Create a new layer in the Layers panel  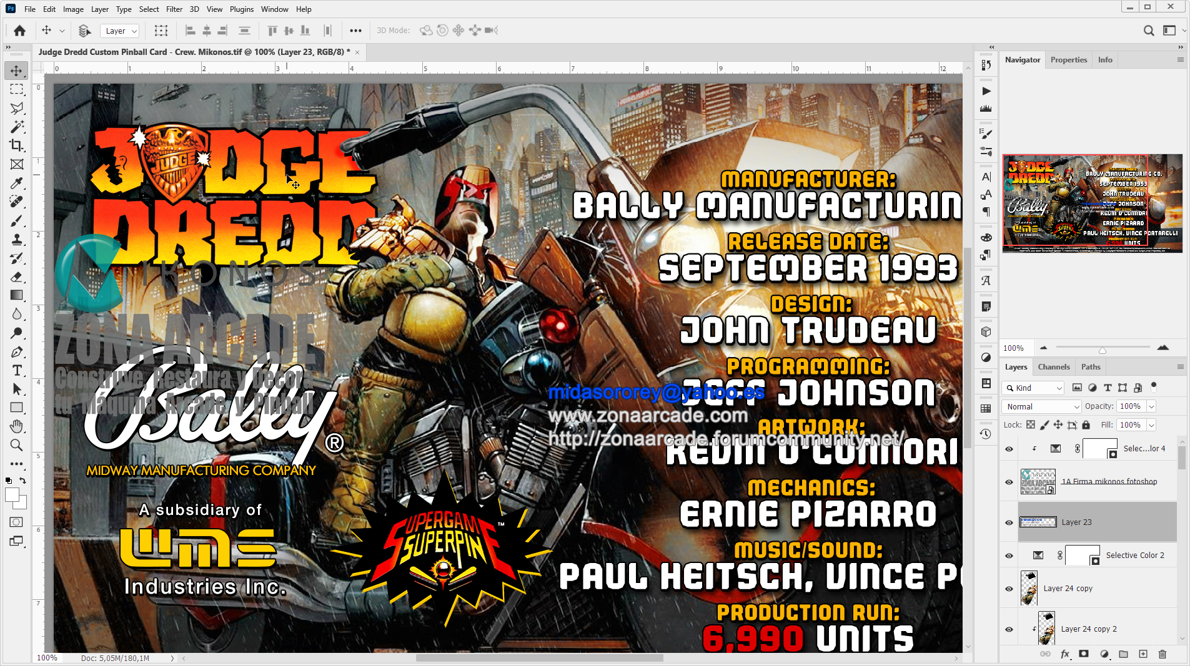tap(1143, 654)
